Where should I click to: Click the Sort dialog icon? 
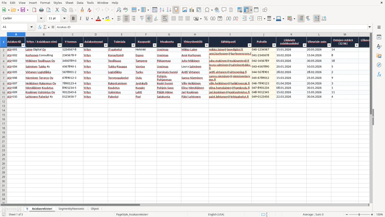pos(155,10)
